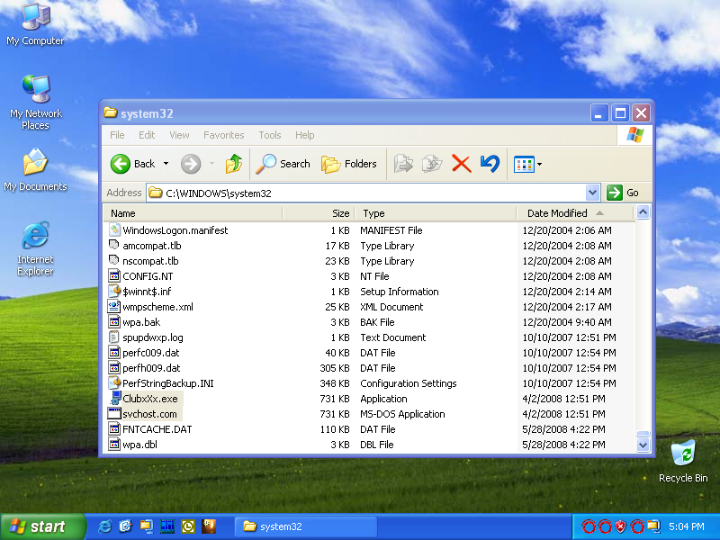The height and width of the screenshot is (540, 720).
Task: Click the red Delete X icon
Action: click(462, 164)
